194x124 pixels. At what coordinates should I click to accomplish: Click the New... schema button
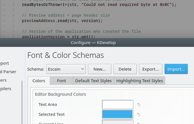pos(100,69)
